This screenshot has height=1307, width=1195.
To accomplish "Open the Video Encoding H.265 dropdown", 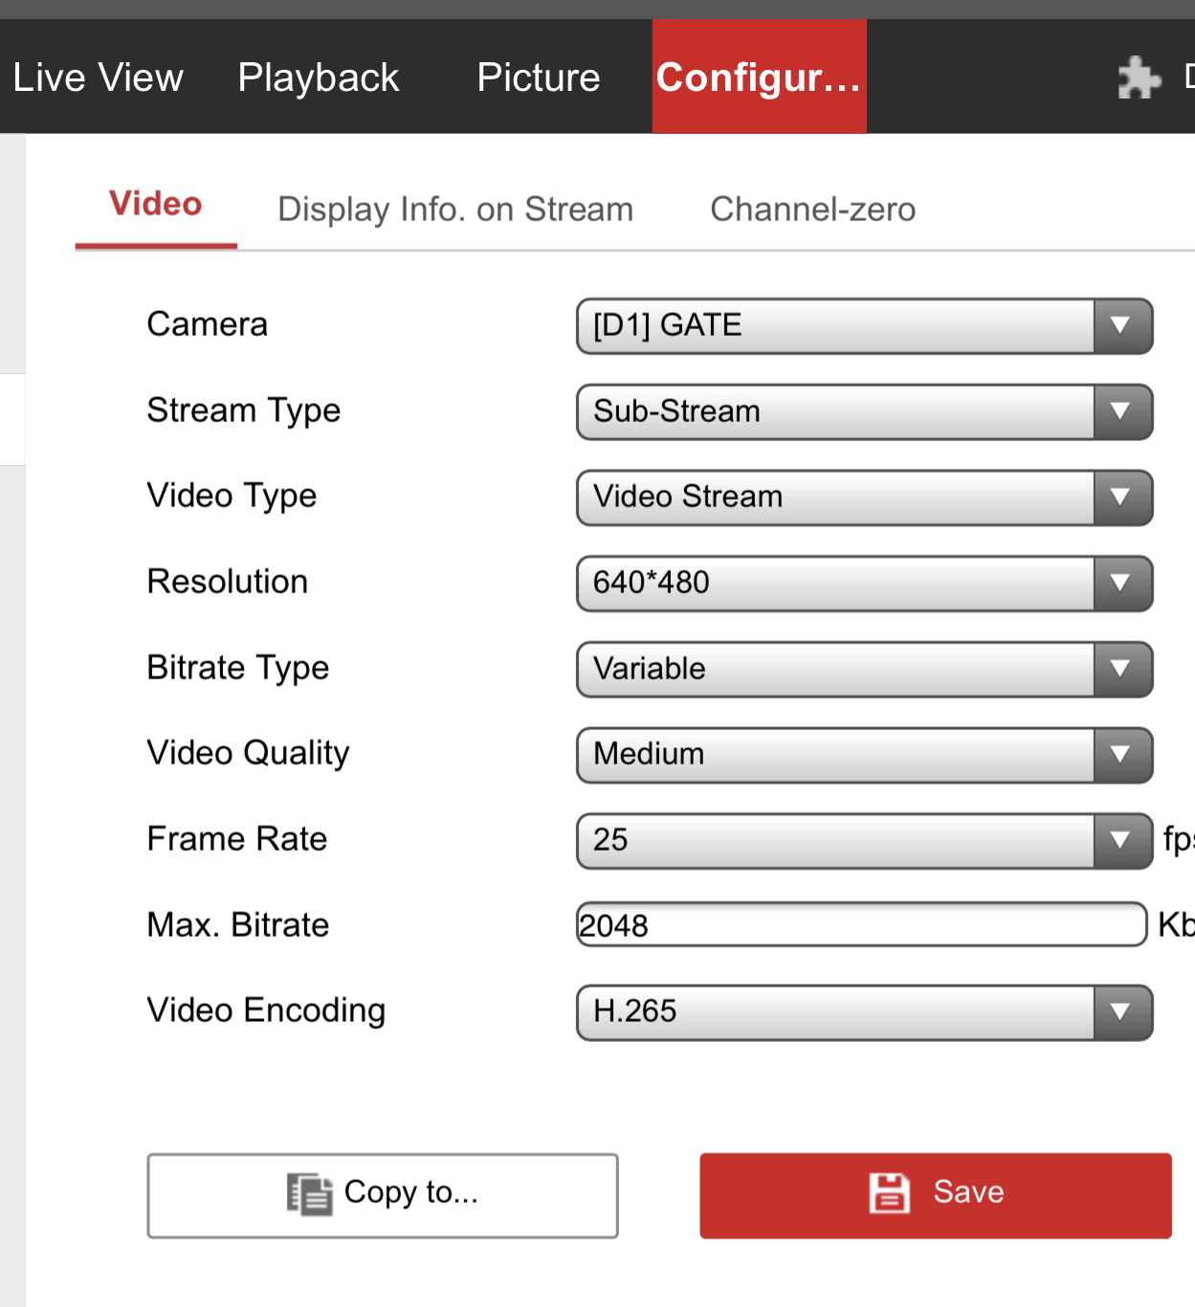I will pyautogui.click(x=864, y=1012).
